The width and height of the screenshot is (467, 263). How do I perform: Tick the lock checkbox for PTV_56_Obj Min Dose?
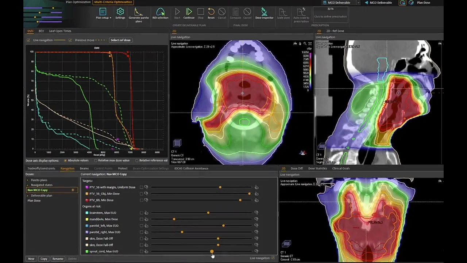pos(141,194)
